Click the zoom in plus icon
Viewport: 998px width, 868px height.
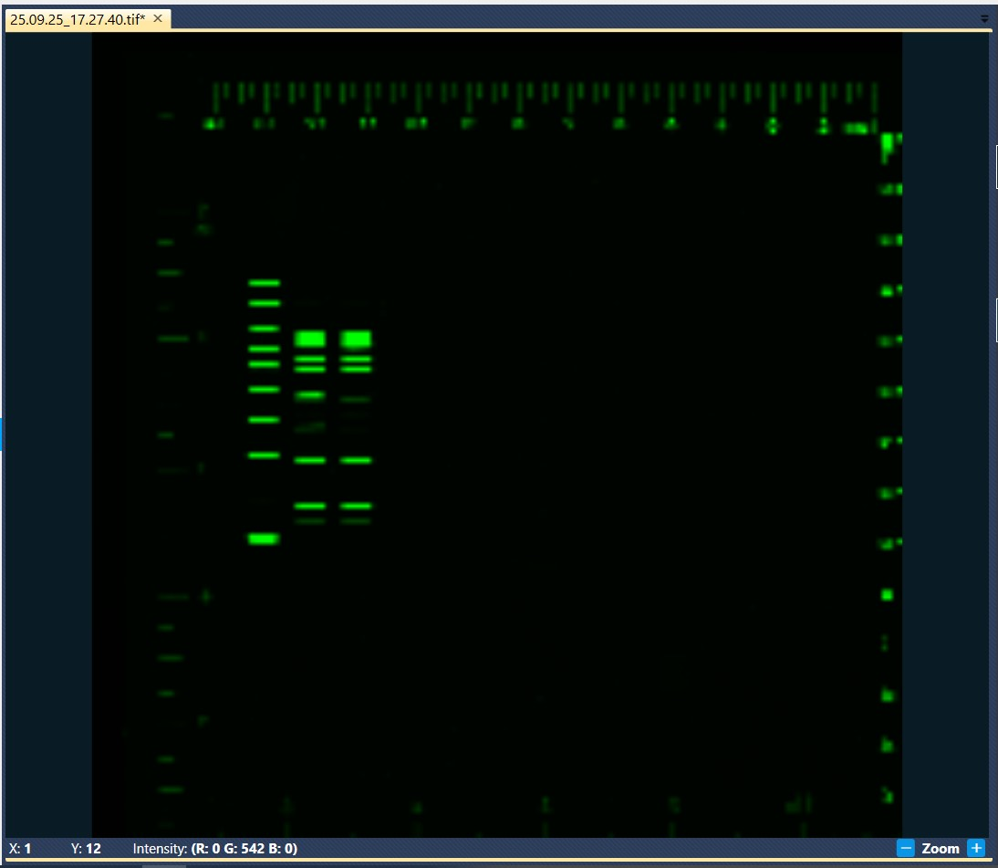click(x=976, y=848)
